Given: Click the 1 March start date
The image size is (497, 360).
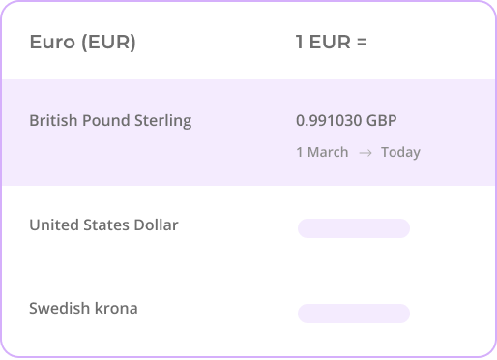Looking at the screenshot, I should click(322, 152).
